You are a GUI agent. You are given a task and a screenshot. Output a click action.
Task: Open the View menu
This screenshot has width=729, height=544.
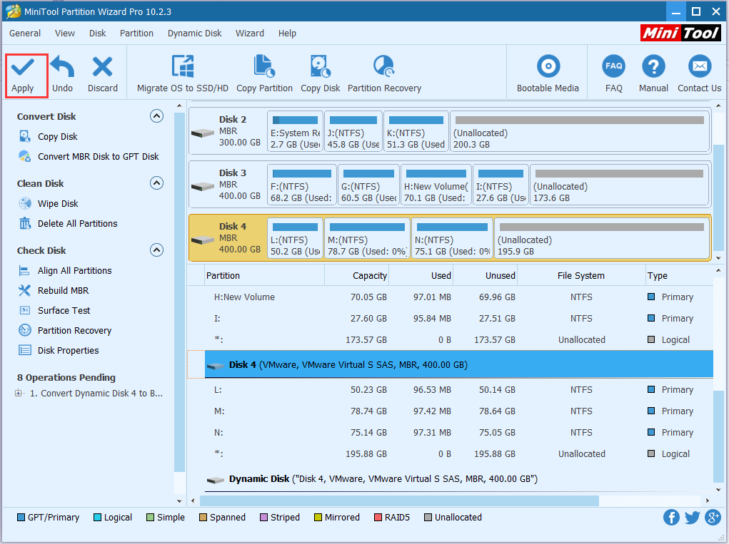(x=65, y=33)
